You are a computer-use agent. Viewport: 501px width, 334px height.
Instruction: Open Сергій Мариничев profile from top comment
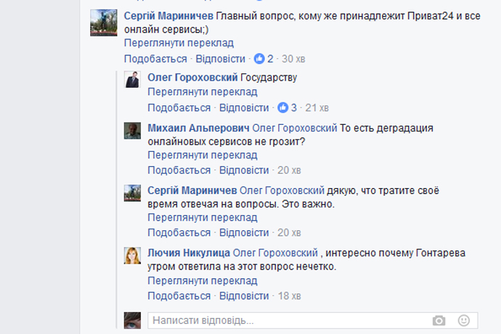point(168,16)
